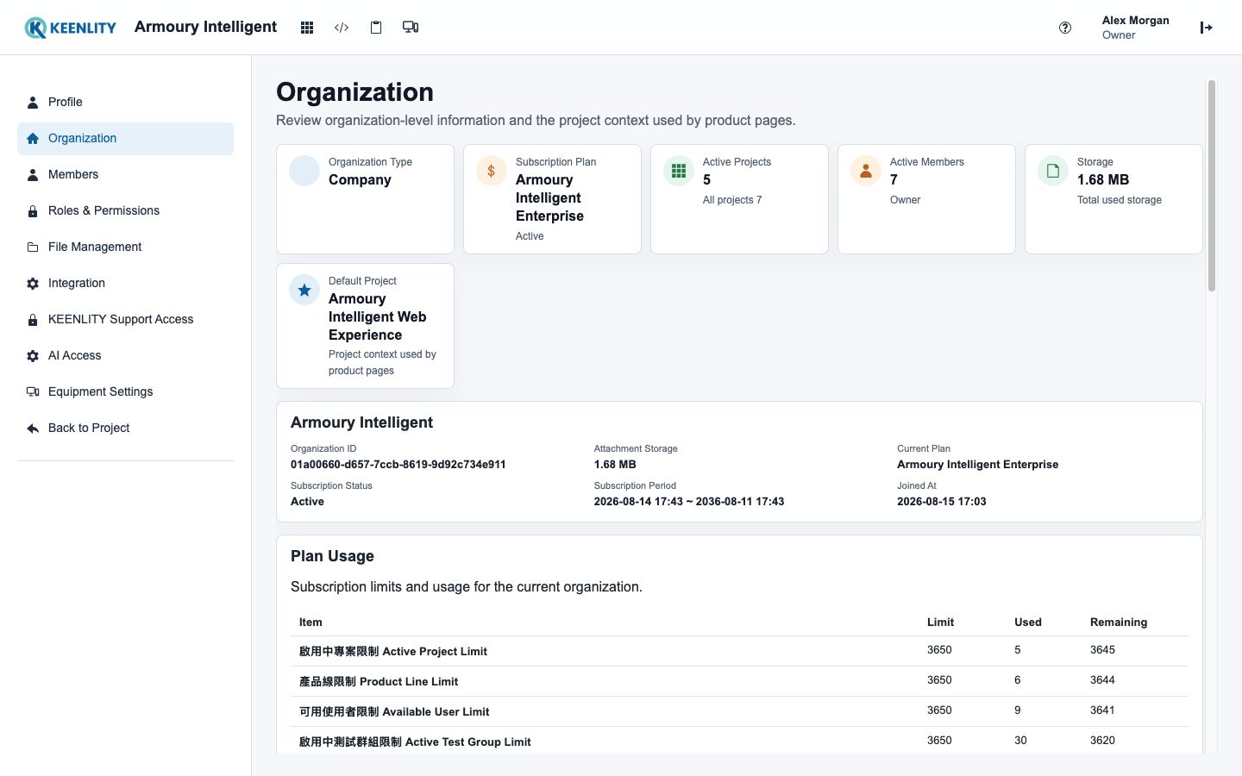The height and width of the screenshot is (776, 1242).
Task: Click the Limit column header
Action: pyautogui.click(x=940, y=623)
